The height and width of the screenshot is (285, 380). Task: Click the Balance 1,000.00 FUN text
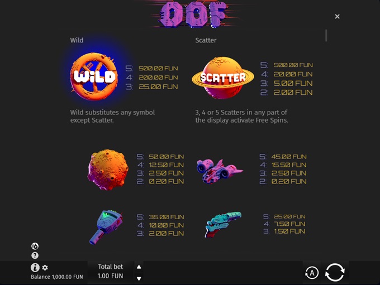pos(56,277)
